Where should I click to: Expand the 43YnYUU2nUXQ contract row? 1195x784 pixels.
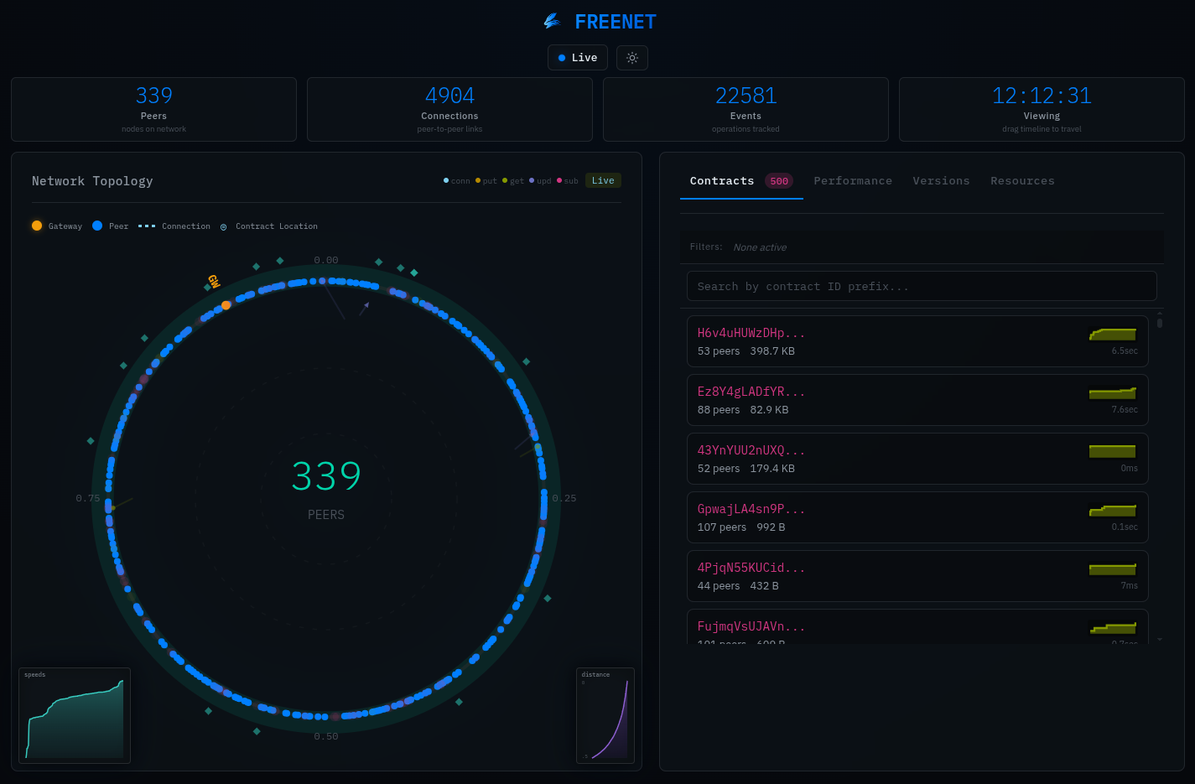[917, 459]
